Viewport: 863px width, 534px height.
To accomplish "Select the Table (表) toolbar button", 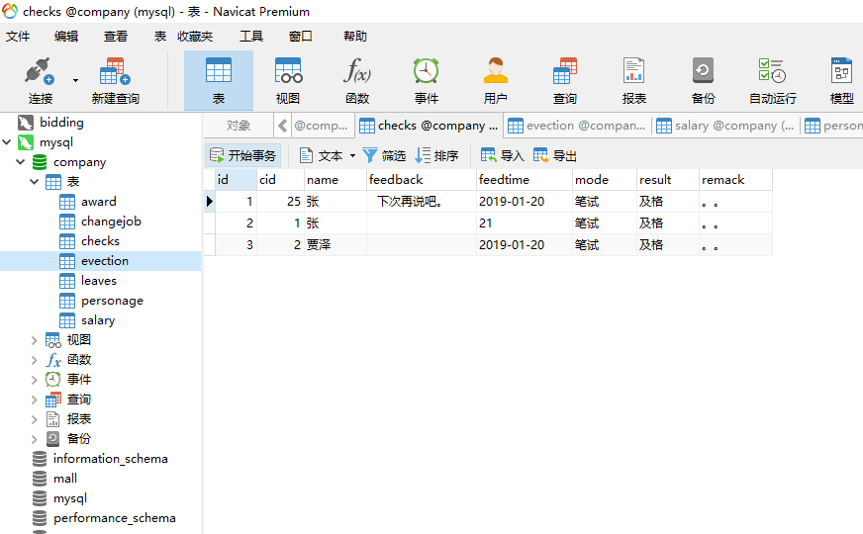I will (x=219, y=81).
